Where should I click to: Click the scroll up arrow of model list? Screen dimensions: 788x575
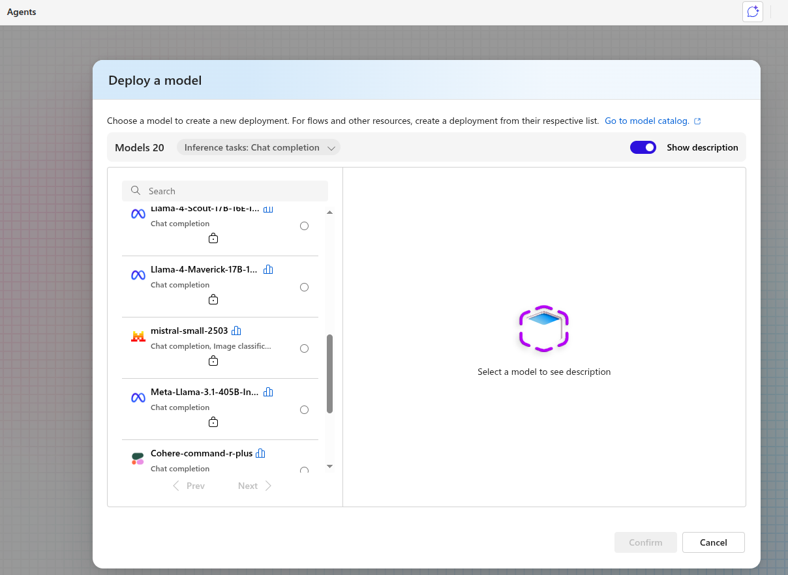click(x=329, y=213)
